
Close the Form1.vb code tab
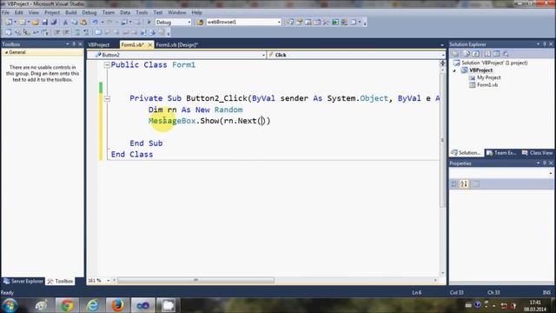(149, 44)
